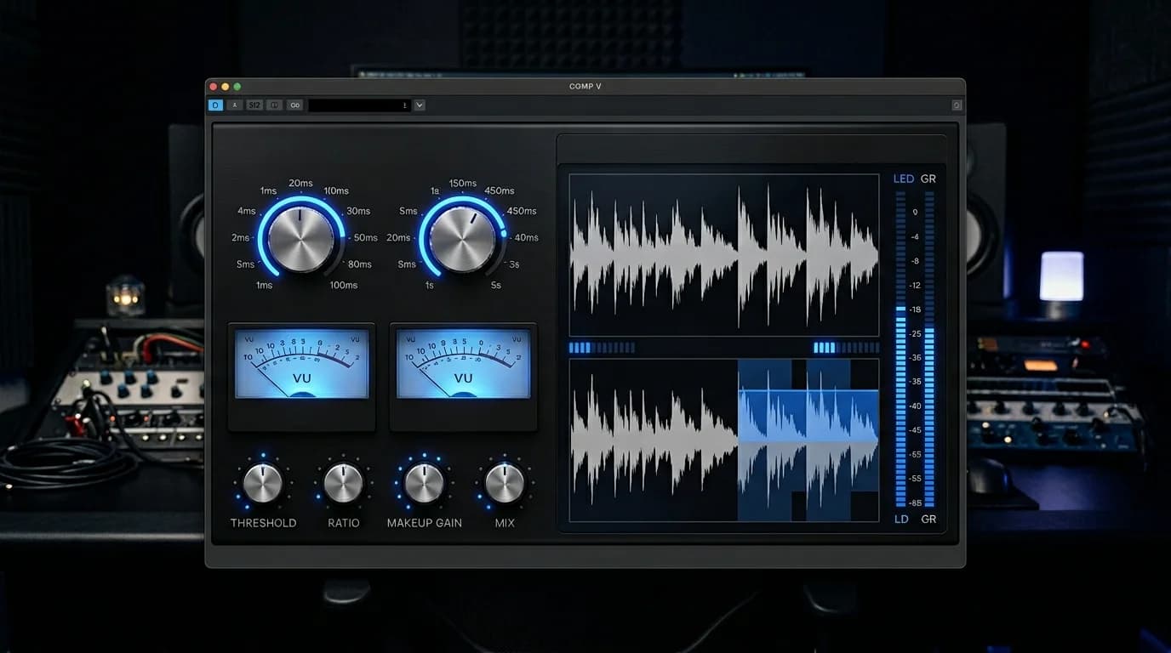Switch to the LD meter view at bottom
The width and height of the screenshot is (1171, 653).
900,519
